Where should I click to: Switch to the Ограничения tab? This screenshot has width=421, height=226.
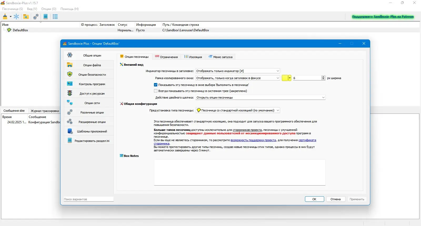(166, 57)
